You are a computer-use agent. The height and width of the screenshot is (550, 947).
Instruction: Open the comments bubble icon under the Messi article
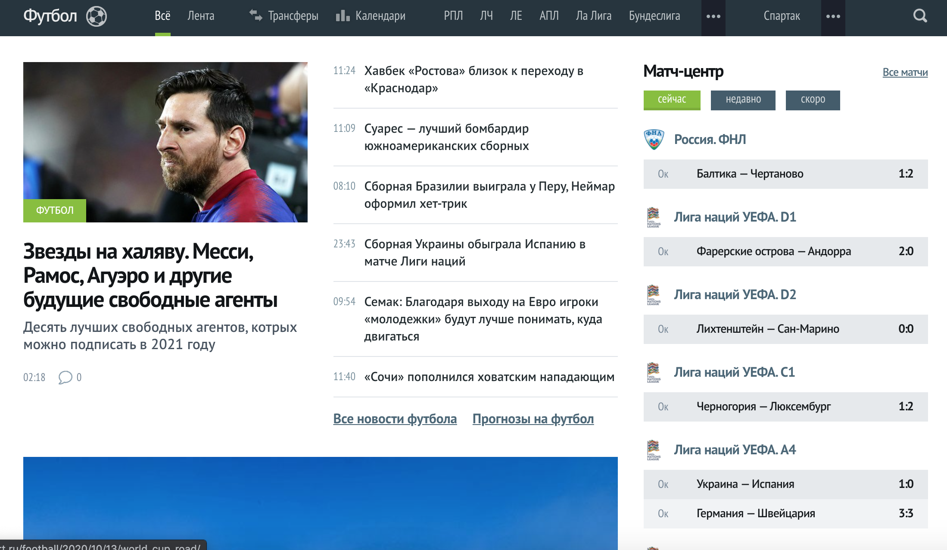(65, 378)
